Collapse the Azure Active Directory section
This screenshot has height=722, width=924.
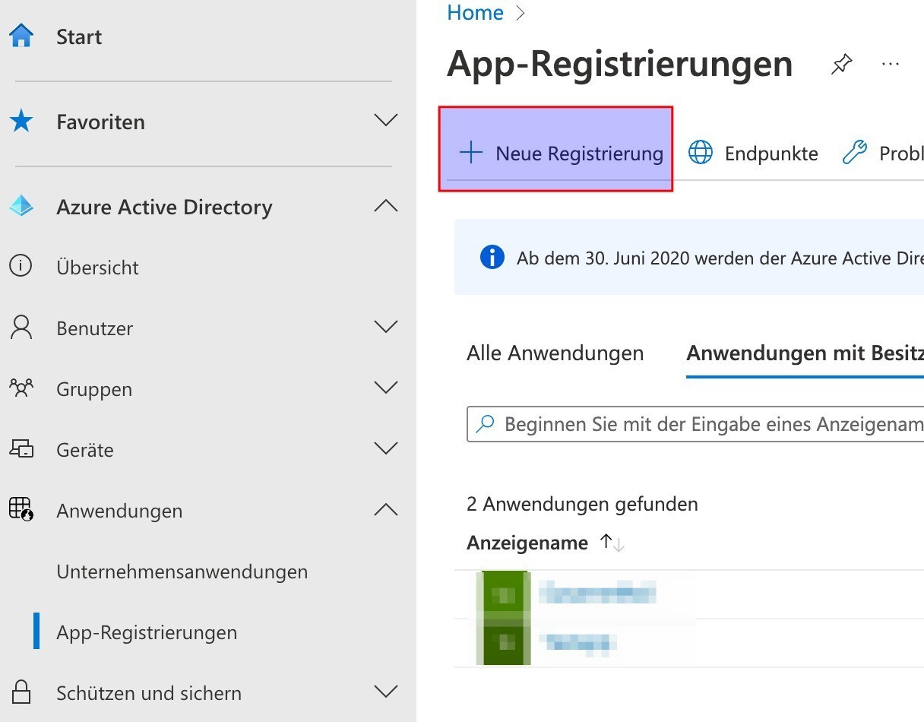(386, 206)
